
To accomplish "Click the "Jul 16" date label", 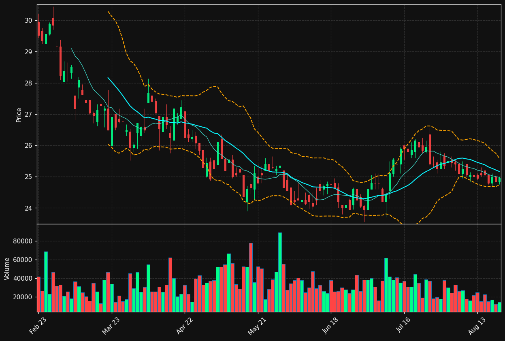I will point(404,325).
